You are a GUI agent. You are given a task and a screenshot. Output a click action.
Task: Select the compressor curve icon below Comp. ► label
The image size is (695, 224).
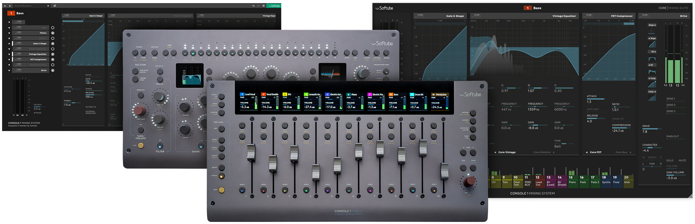coord(652,98)
